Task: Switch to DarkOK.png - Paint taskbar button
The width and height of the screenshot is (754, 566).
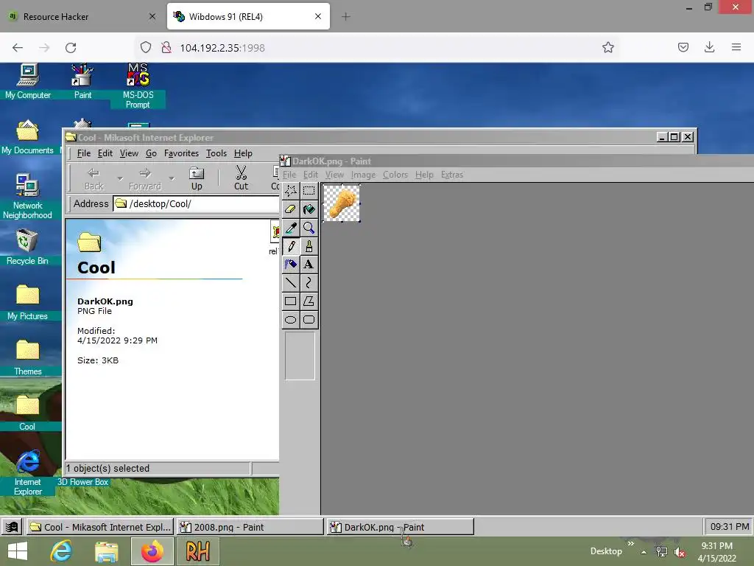Action: [x=400, y=527]
